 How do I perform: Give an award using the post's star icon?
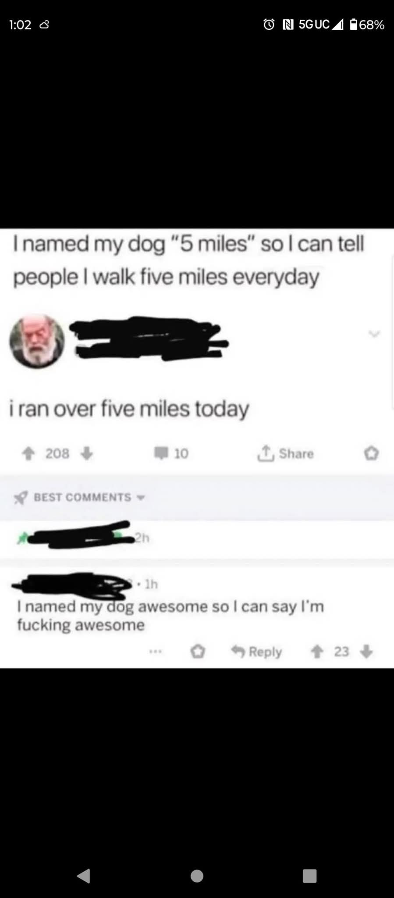click(371, 453)
